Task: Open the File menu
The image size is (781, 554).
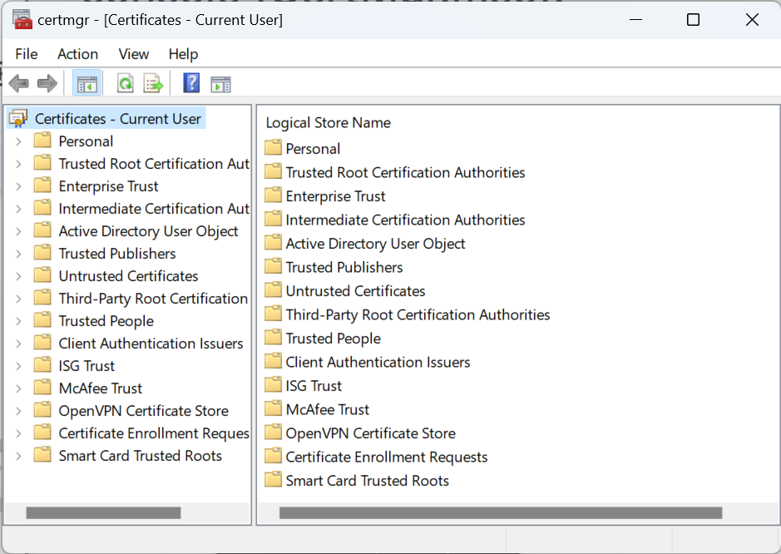Action: pos(27,54)
